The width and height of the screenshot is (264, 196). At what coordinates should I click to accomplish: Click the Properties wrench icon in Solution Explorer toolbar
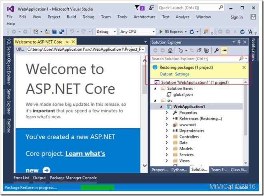216,50
